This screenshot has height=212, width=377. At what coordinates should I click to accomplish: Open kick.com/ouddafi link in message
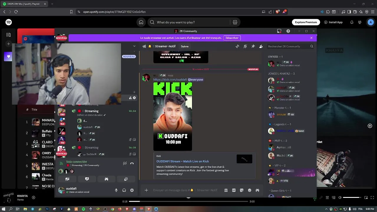[170, 79]
